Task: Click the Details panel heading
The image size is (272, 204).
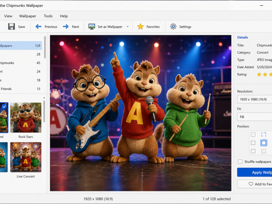Action: click(242, 37)
